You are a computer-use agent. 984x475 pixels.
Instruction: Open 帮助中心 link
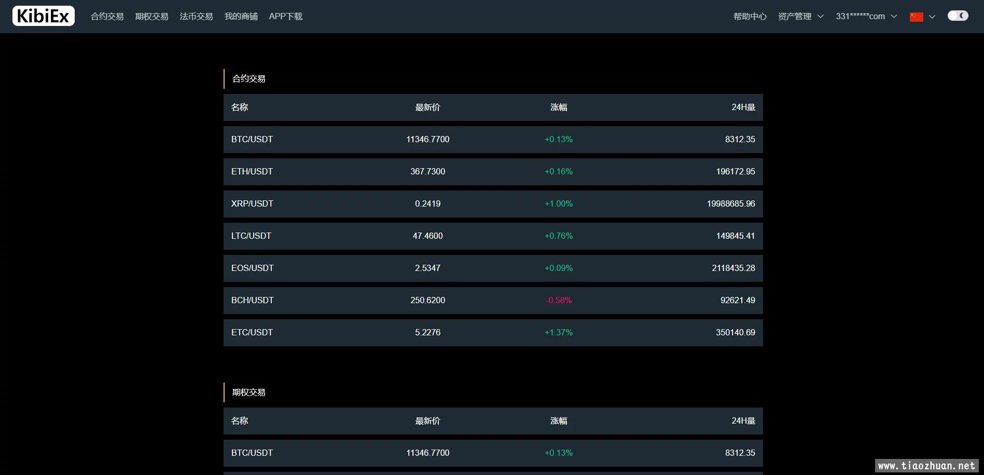tap(750, 17)
